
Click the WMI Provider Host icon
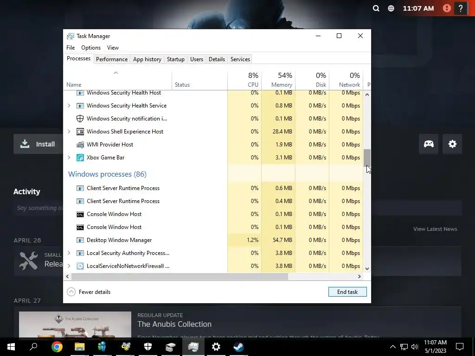(x=80, y=145)
